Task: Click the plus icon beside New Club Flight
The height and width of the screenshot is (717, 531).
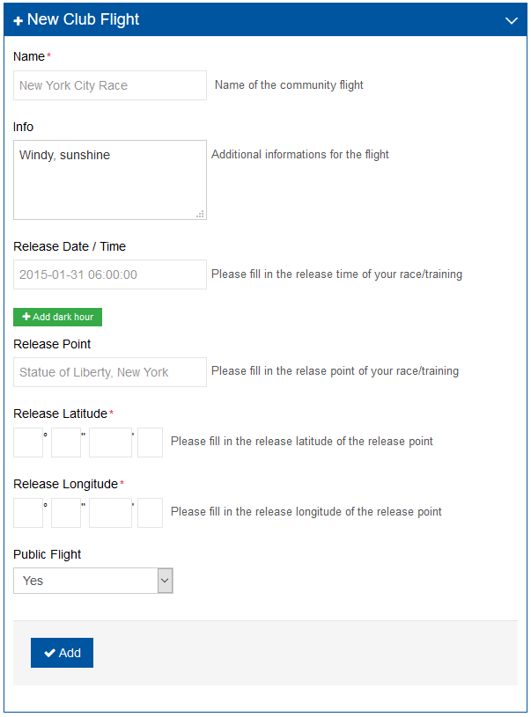Action: 18,21
